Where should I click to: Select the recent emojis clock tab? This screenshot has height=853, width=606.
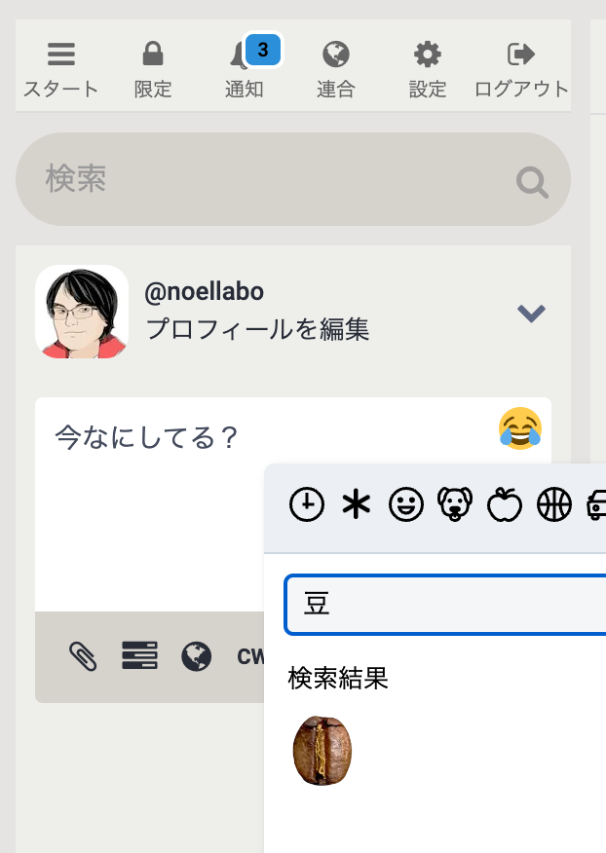(x=307, y=504)
